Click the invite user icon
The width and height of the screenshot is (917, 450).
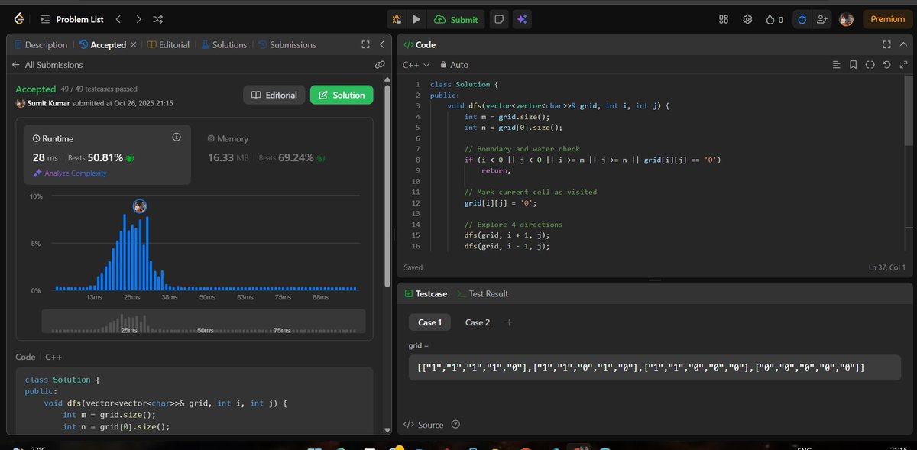pyautogui.click(x=821, y=19)
